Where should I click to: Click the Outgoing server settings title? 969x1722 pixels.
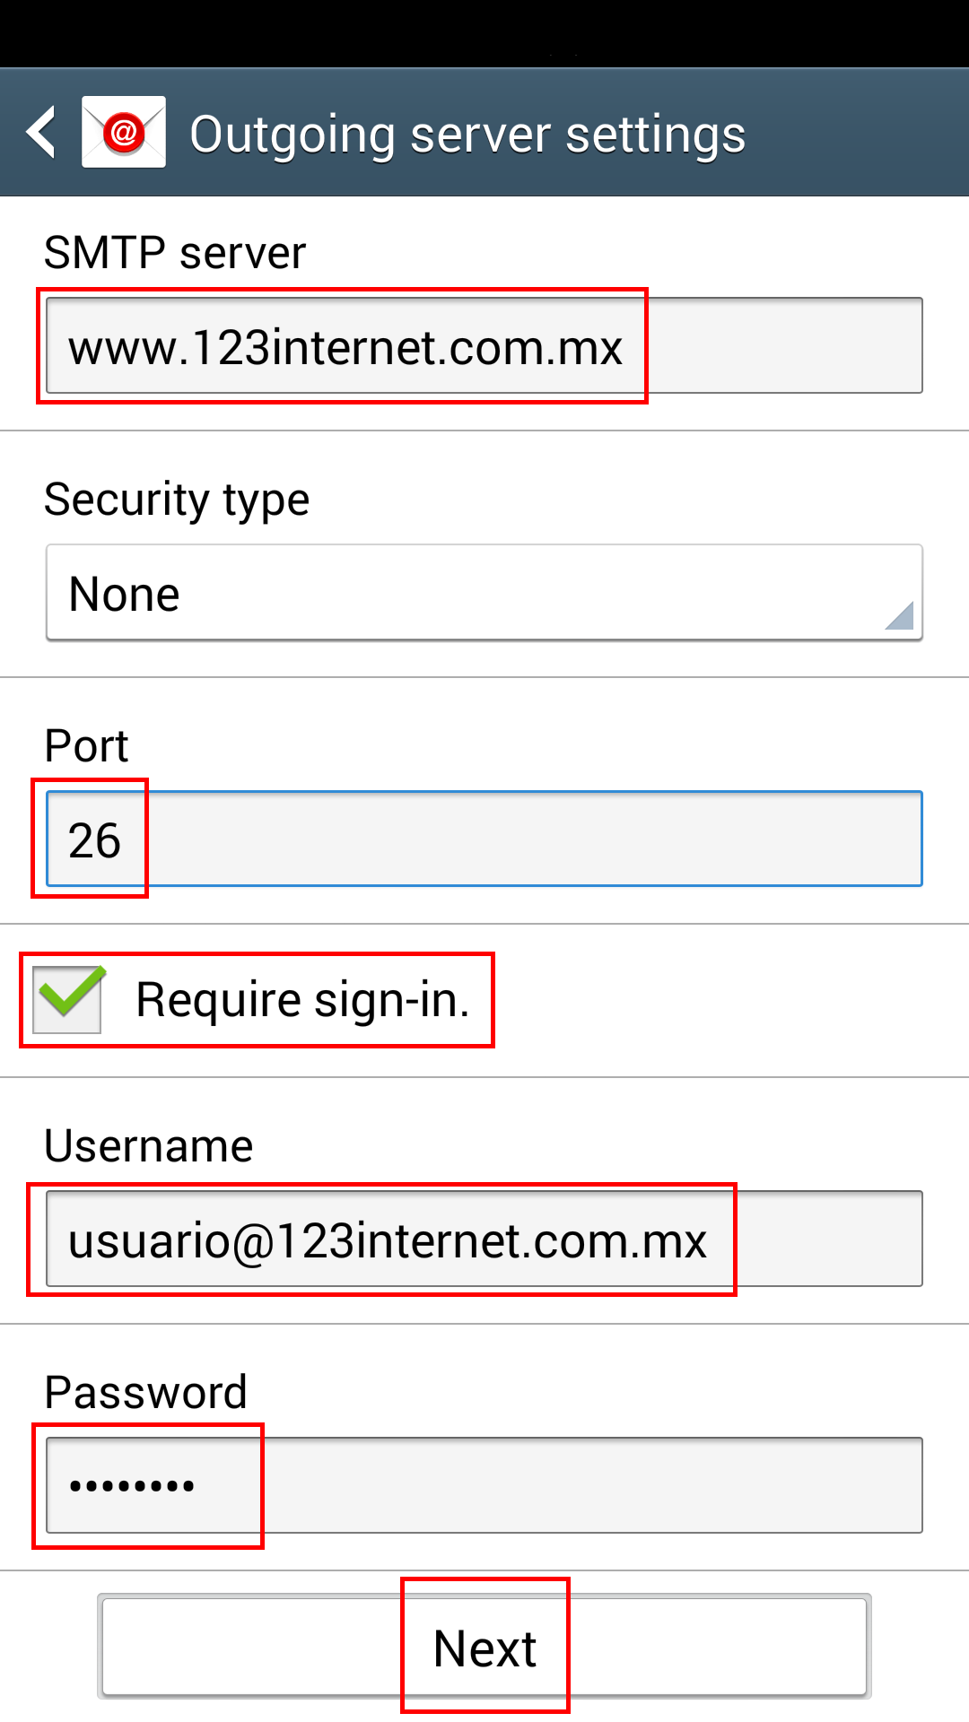[467, 135]
